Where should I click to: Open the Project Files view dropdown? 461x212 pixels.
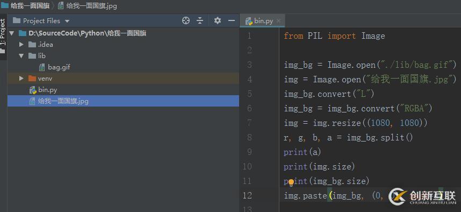pyautogui.click(x=67, y=21)
